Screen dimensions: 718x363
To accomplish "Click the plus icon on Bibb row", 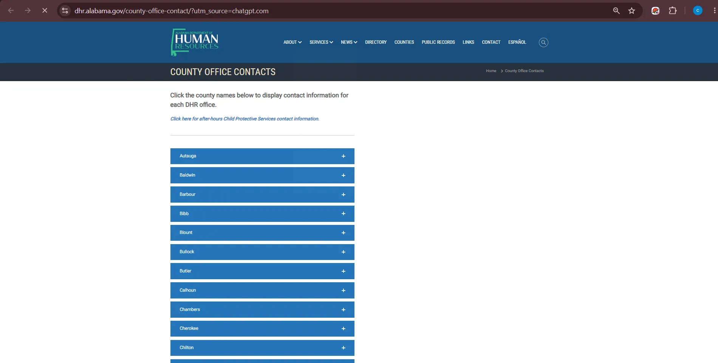I will click(344, 214).
